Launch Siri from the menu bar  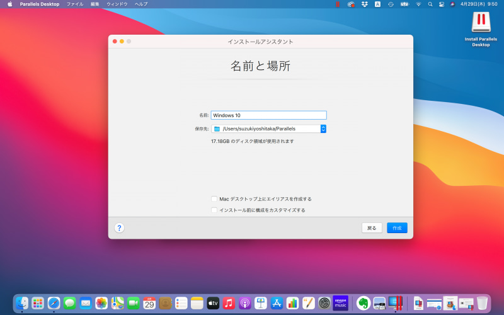(x=452, y=4)
